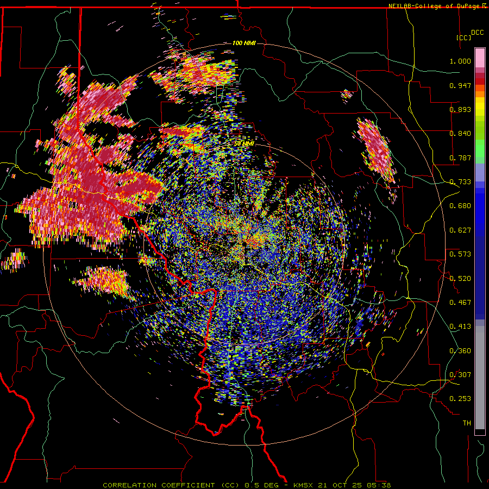Click the DCC label above the color scale

click(x=477, y=33)
